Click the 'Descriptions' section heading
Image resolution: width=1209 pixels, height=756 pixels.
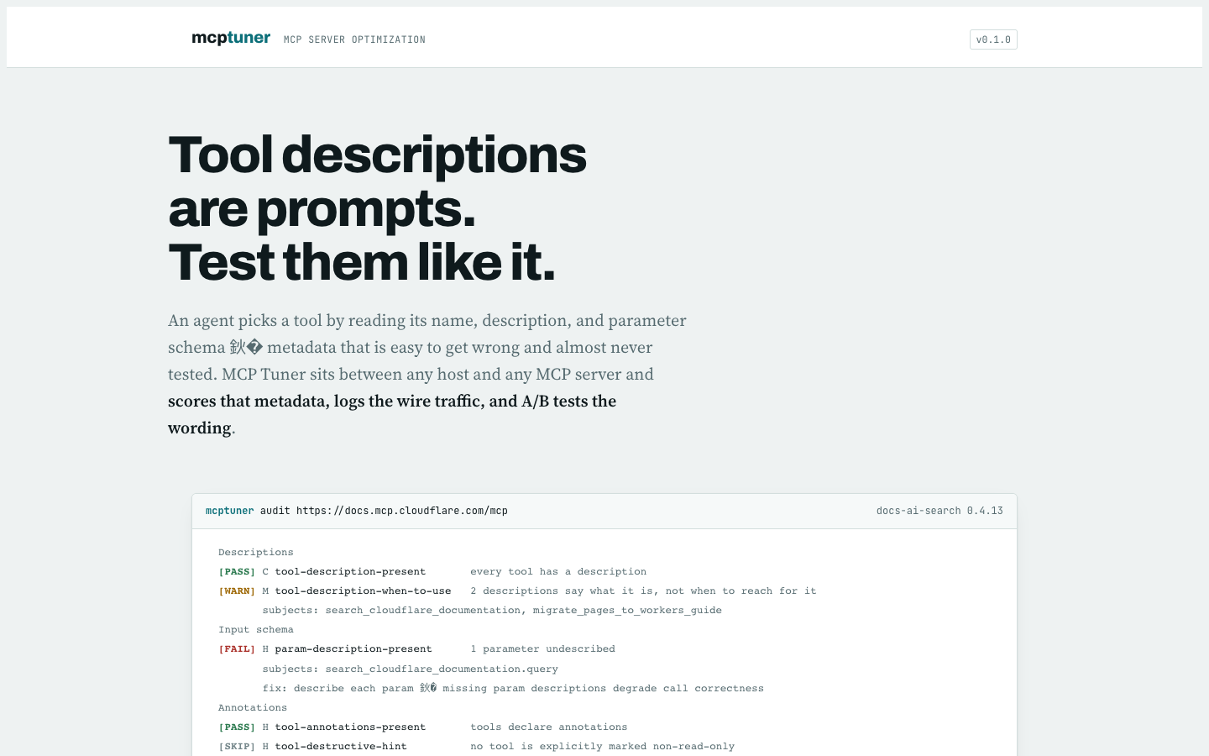coord(256,552)
